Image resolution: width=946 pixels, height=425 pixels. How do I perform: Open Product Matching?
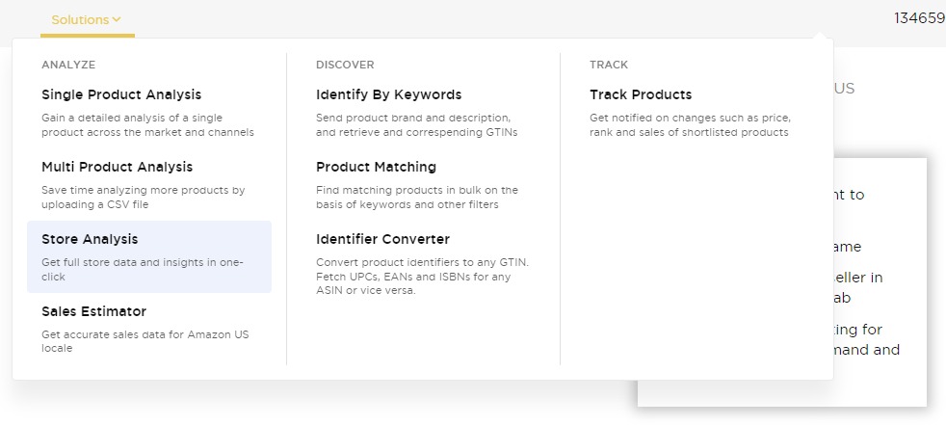click(376, 167)
